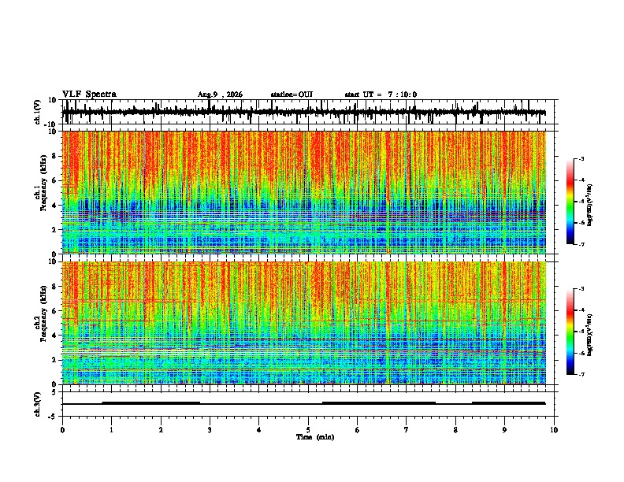Image resolution: width=624 pixels, height=482 pixels.
Task: Select the date text "Aug.9 , 2026"
Action: (x=220, y=95)
